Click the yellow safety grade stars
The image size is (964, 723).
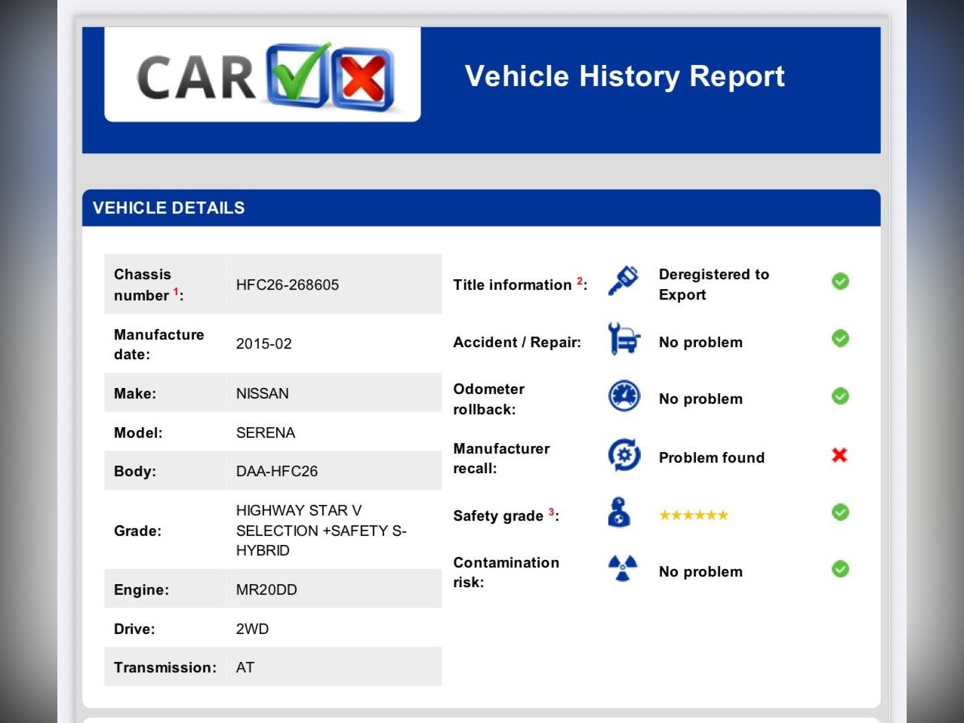(x=693, y=515)
